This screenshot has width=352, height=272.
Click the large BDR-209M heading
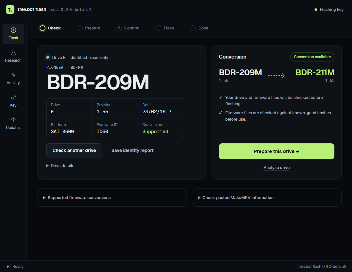98,82
